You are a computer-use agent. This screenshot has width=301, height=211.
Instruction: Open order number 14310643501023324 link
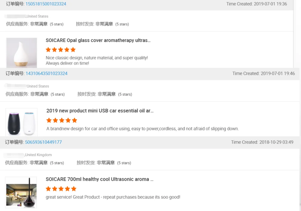coord(46,73)
